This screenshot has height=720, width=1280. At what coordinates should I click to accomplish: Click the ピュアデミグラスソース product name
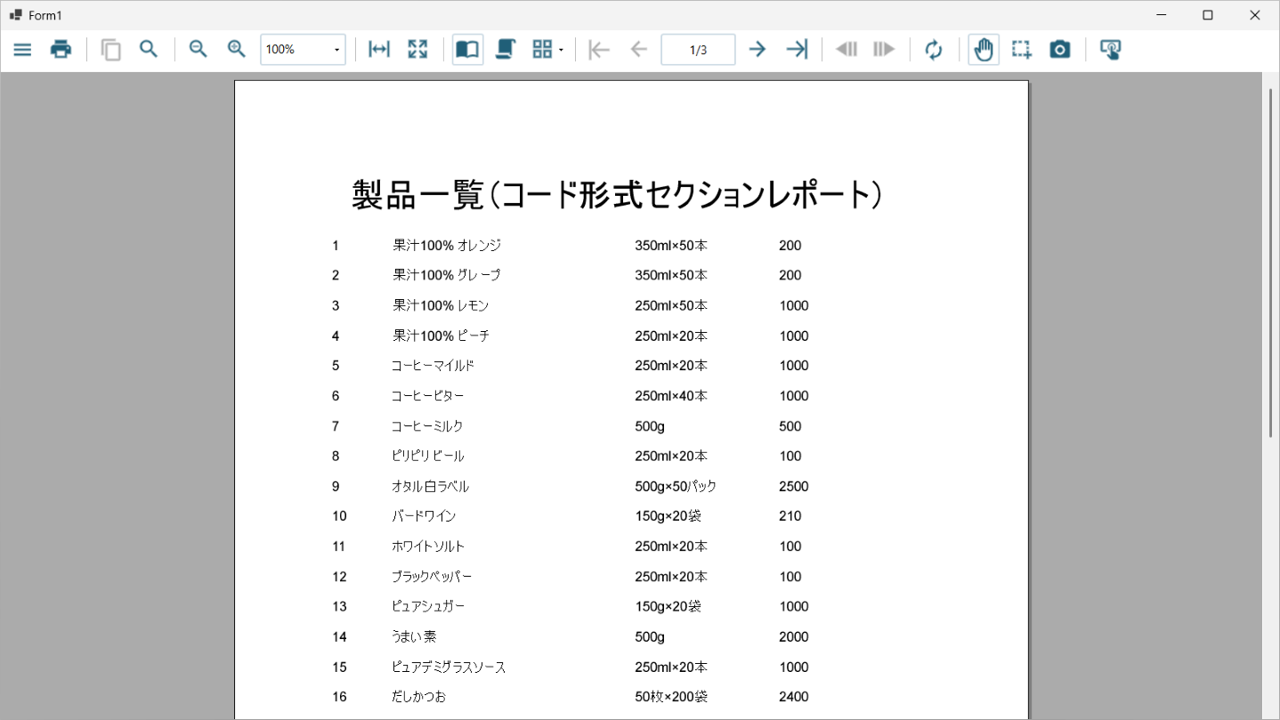point(449,667)
